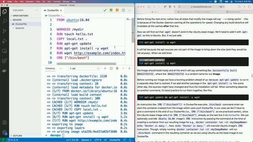Open Explorer panel ellipsis menu

tap(36, 10)
